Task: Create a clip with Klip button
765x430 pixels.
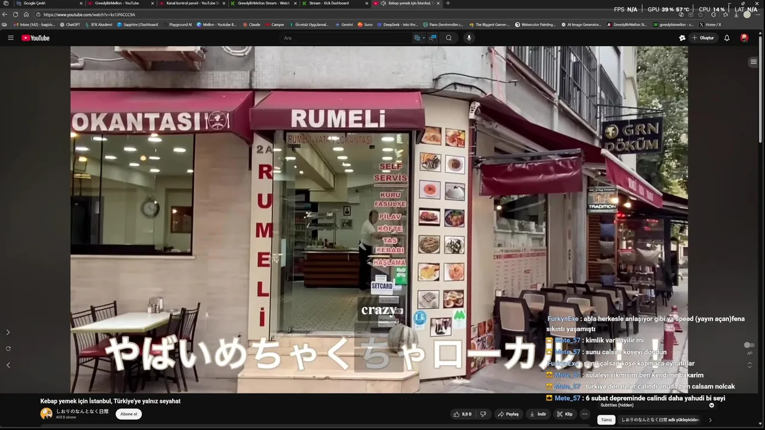Action: 565,414
